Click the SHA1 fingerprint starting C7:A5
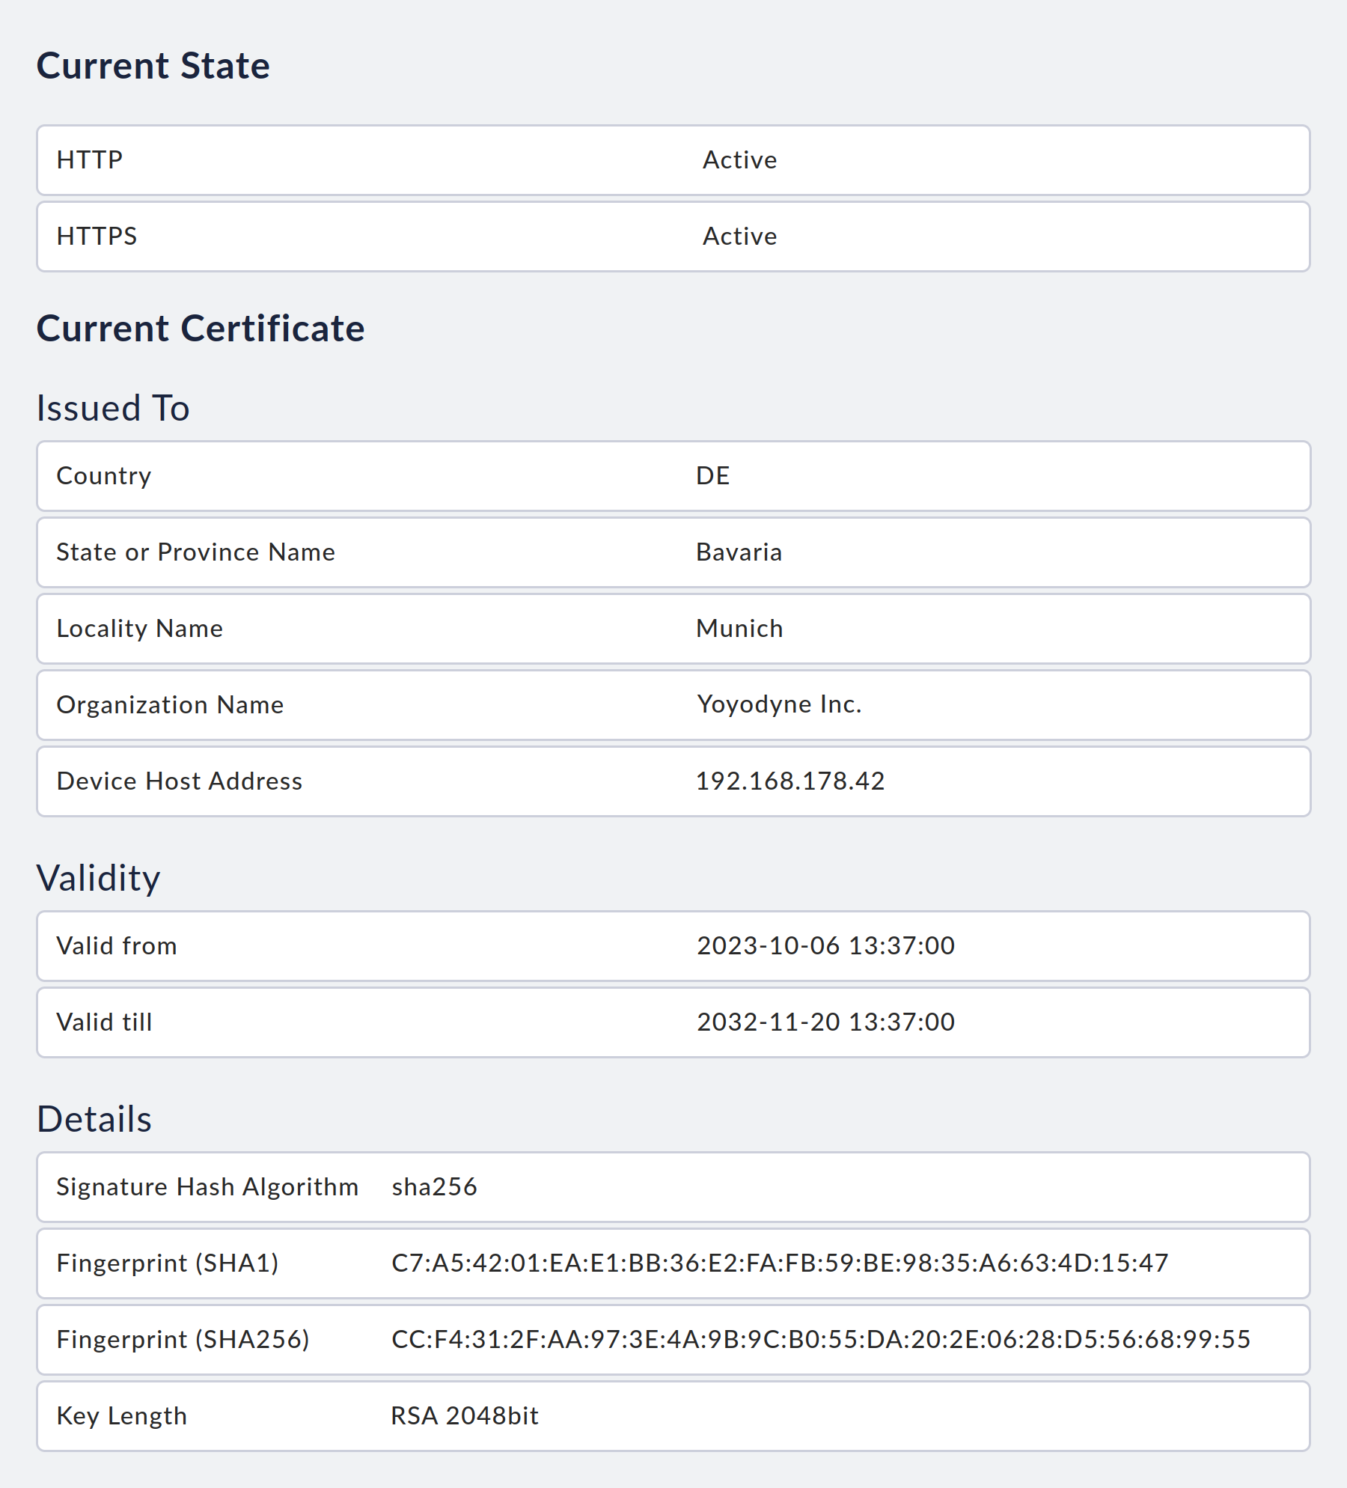The width and height of the screenshot is (1347, 1488). tap(780, 1263)
